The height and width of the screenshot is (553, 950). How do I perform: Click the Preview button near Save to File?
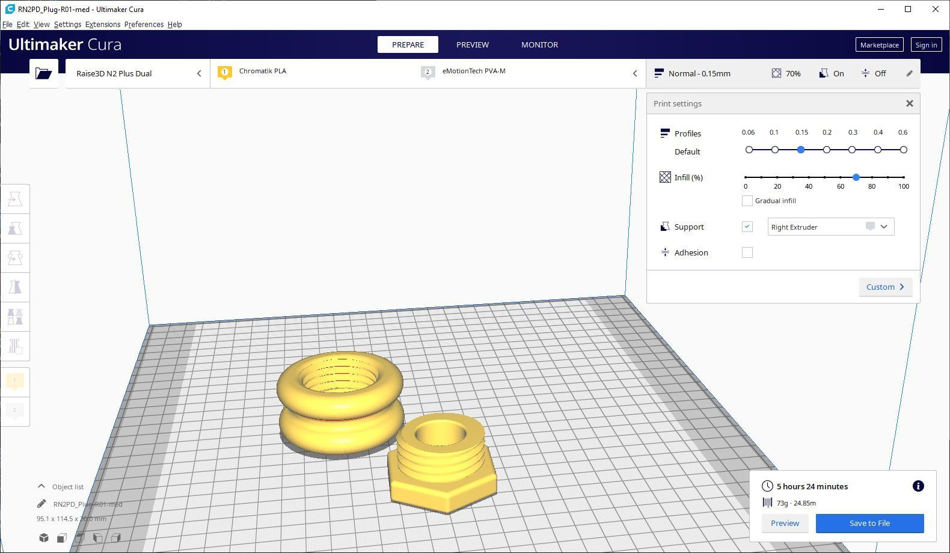tap(785, 523)
